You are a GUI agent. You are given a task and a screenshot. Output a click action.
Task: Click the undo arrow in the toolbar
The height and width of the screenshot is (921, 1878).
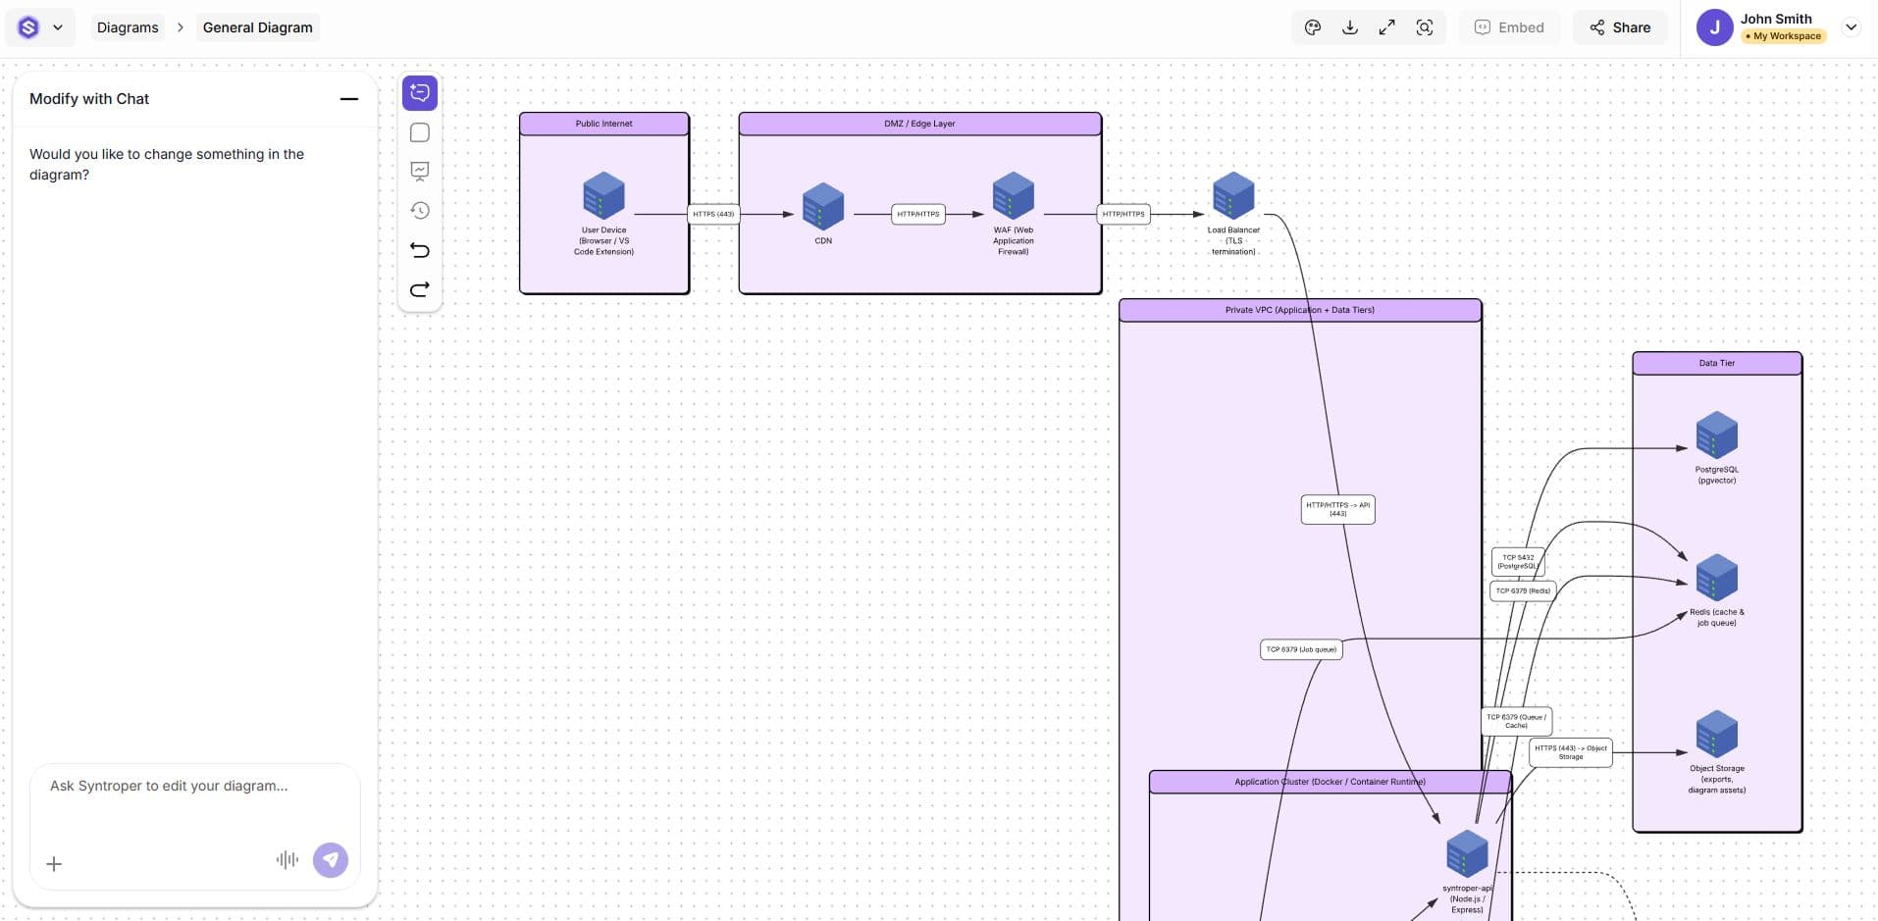420,250
